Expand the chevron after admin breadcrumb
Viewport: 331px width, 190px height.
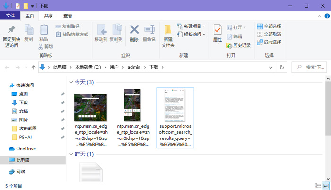[145, 67]
